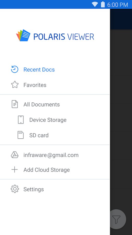Click the Recent Docs clock icon
132x235 pixels.
click(15, 69)
